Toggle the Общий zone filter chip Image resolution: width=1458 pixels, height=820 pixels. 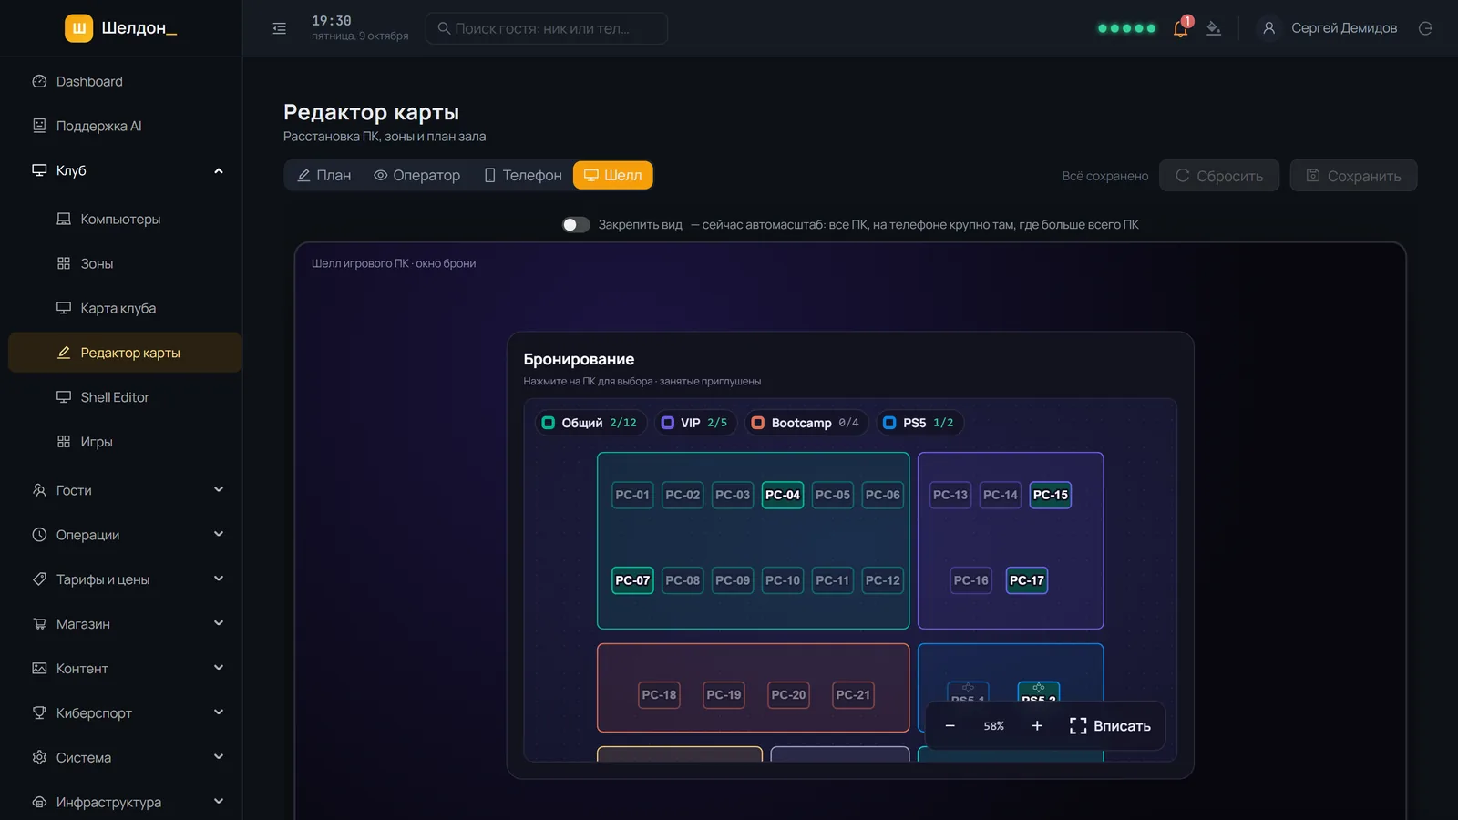point(590,423)
